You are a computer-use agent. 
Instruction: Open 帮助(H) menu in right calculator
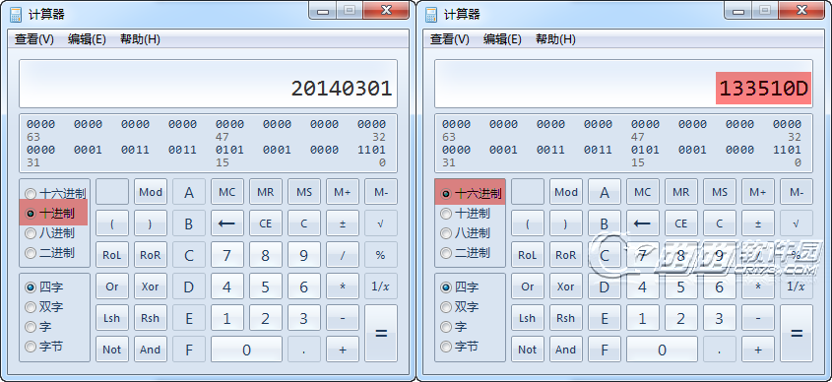point(555,39)
